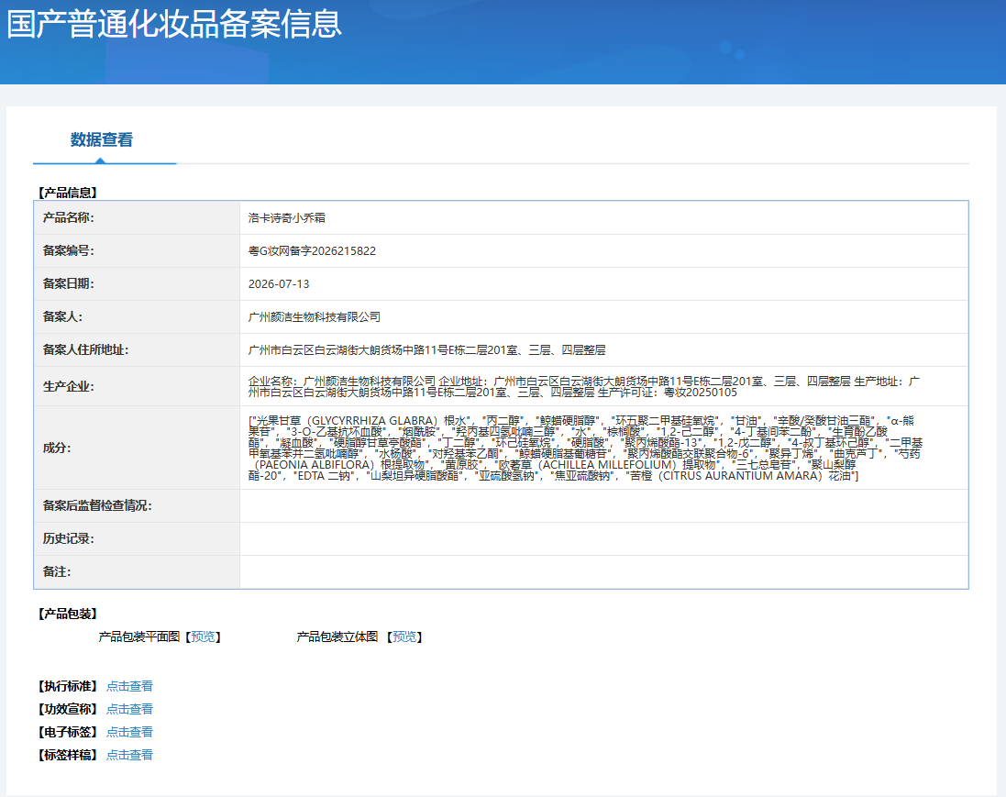
Task: Click the 产品包装立体图 label
Action: pos(337,636)
